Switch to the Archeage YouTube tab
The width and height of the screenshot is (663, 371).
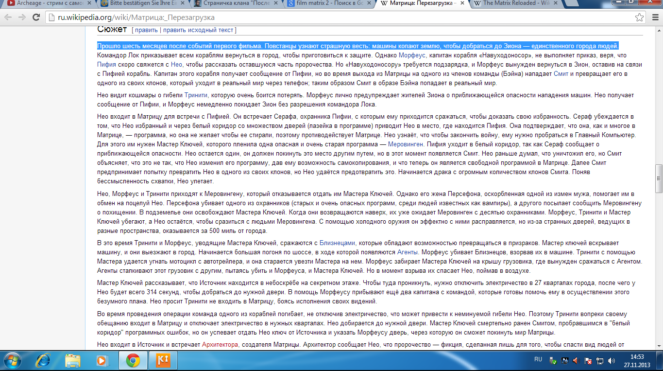pos(48,3)
